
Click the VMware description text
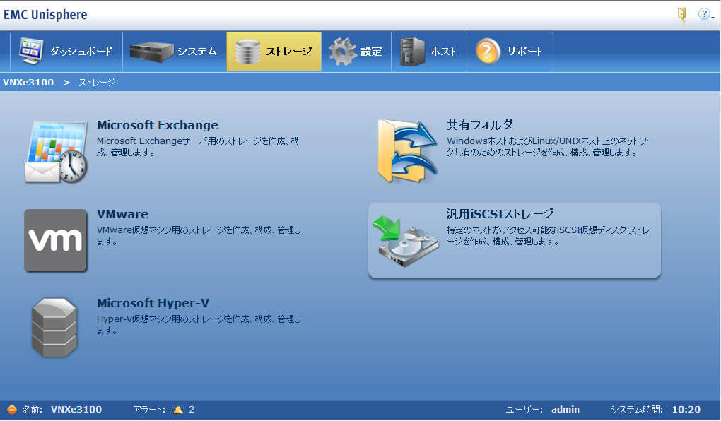tap(199, 235)
